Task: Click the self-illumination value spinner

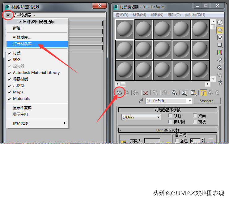Action: tap(202, 141)
